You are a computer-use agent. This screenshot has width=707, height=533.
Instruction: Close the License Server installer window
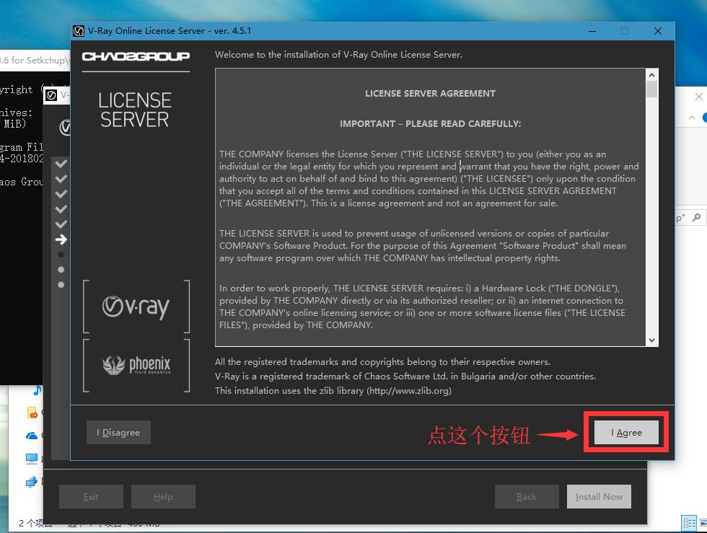pos(658,31)
